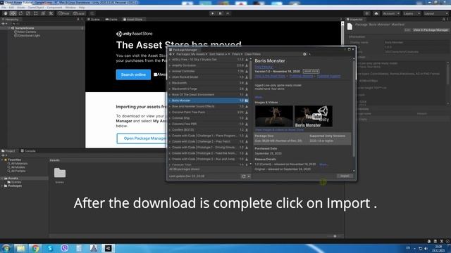This screenshot has height=253, width=451.
Task: Open the File menu
Action: (4, 8)
